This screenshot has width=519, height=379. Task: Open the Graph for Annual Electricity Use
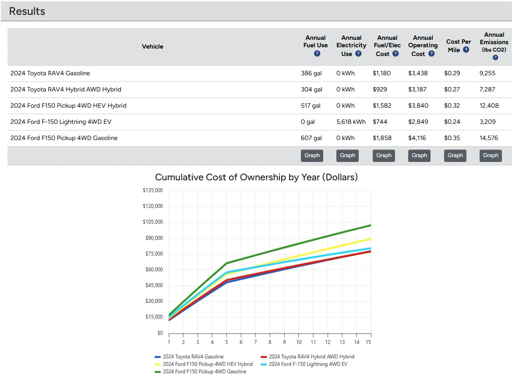pos(347,155)
